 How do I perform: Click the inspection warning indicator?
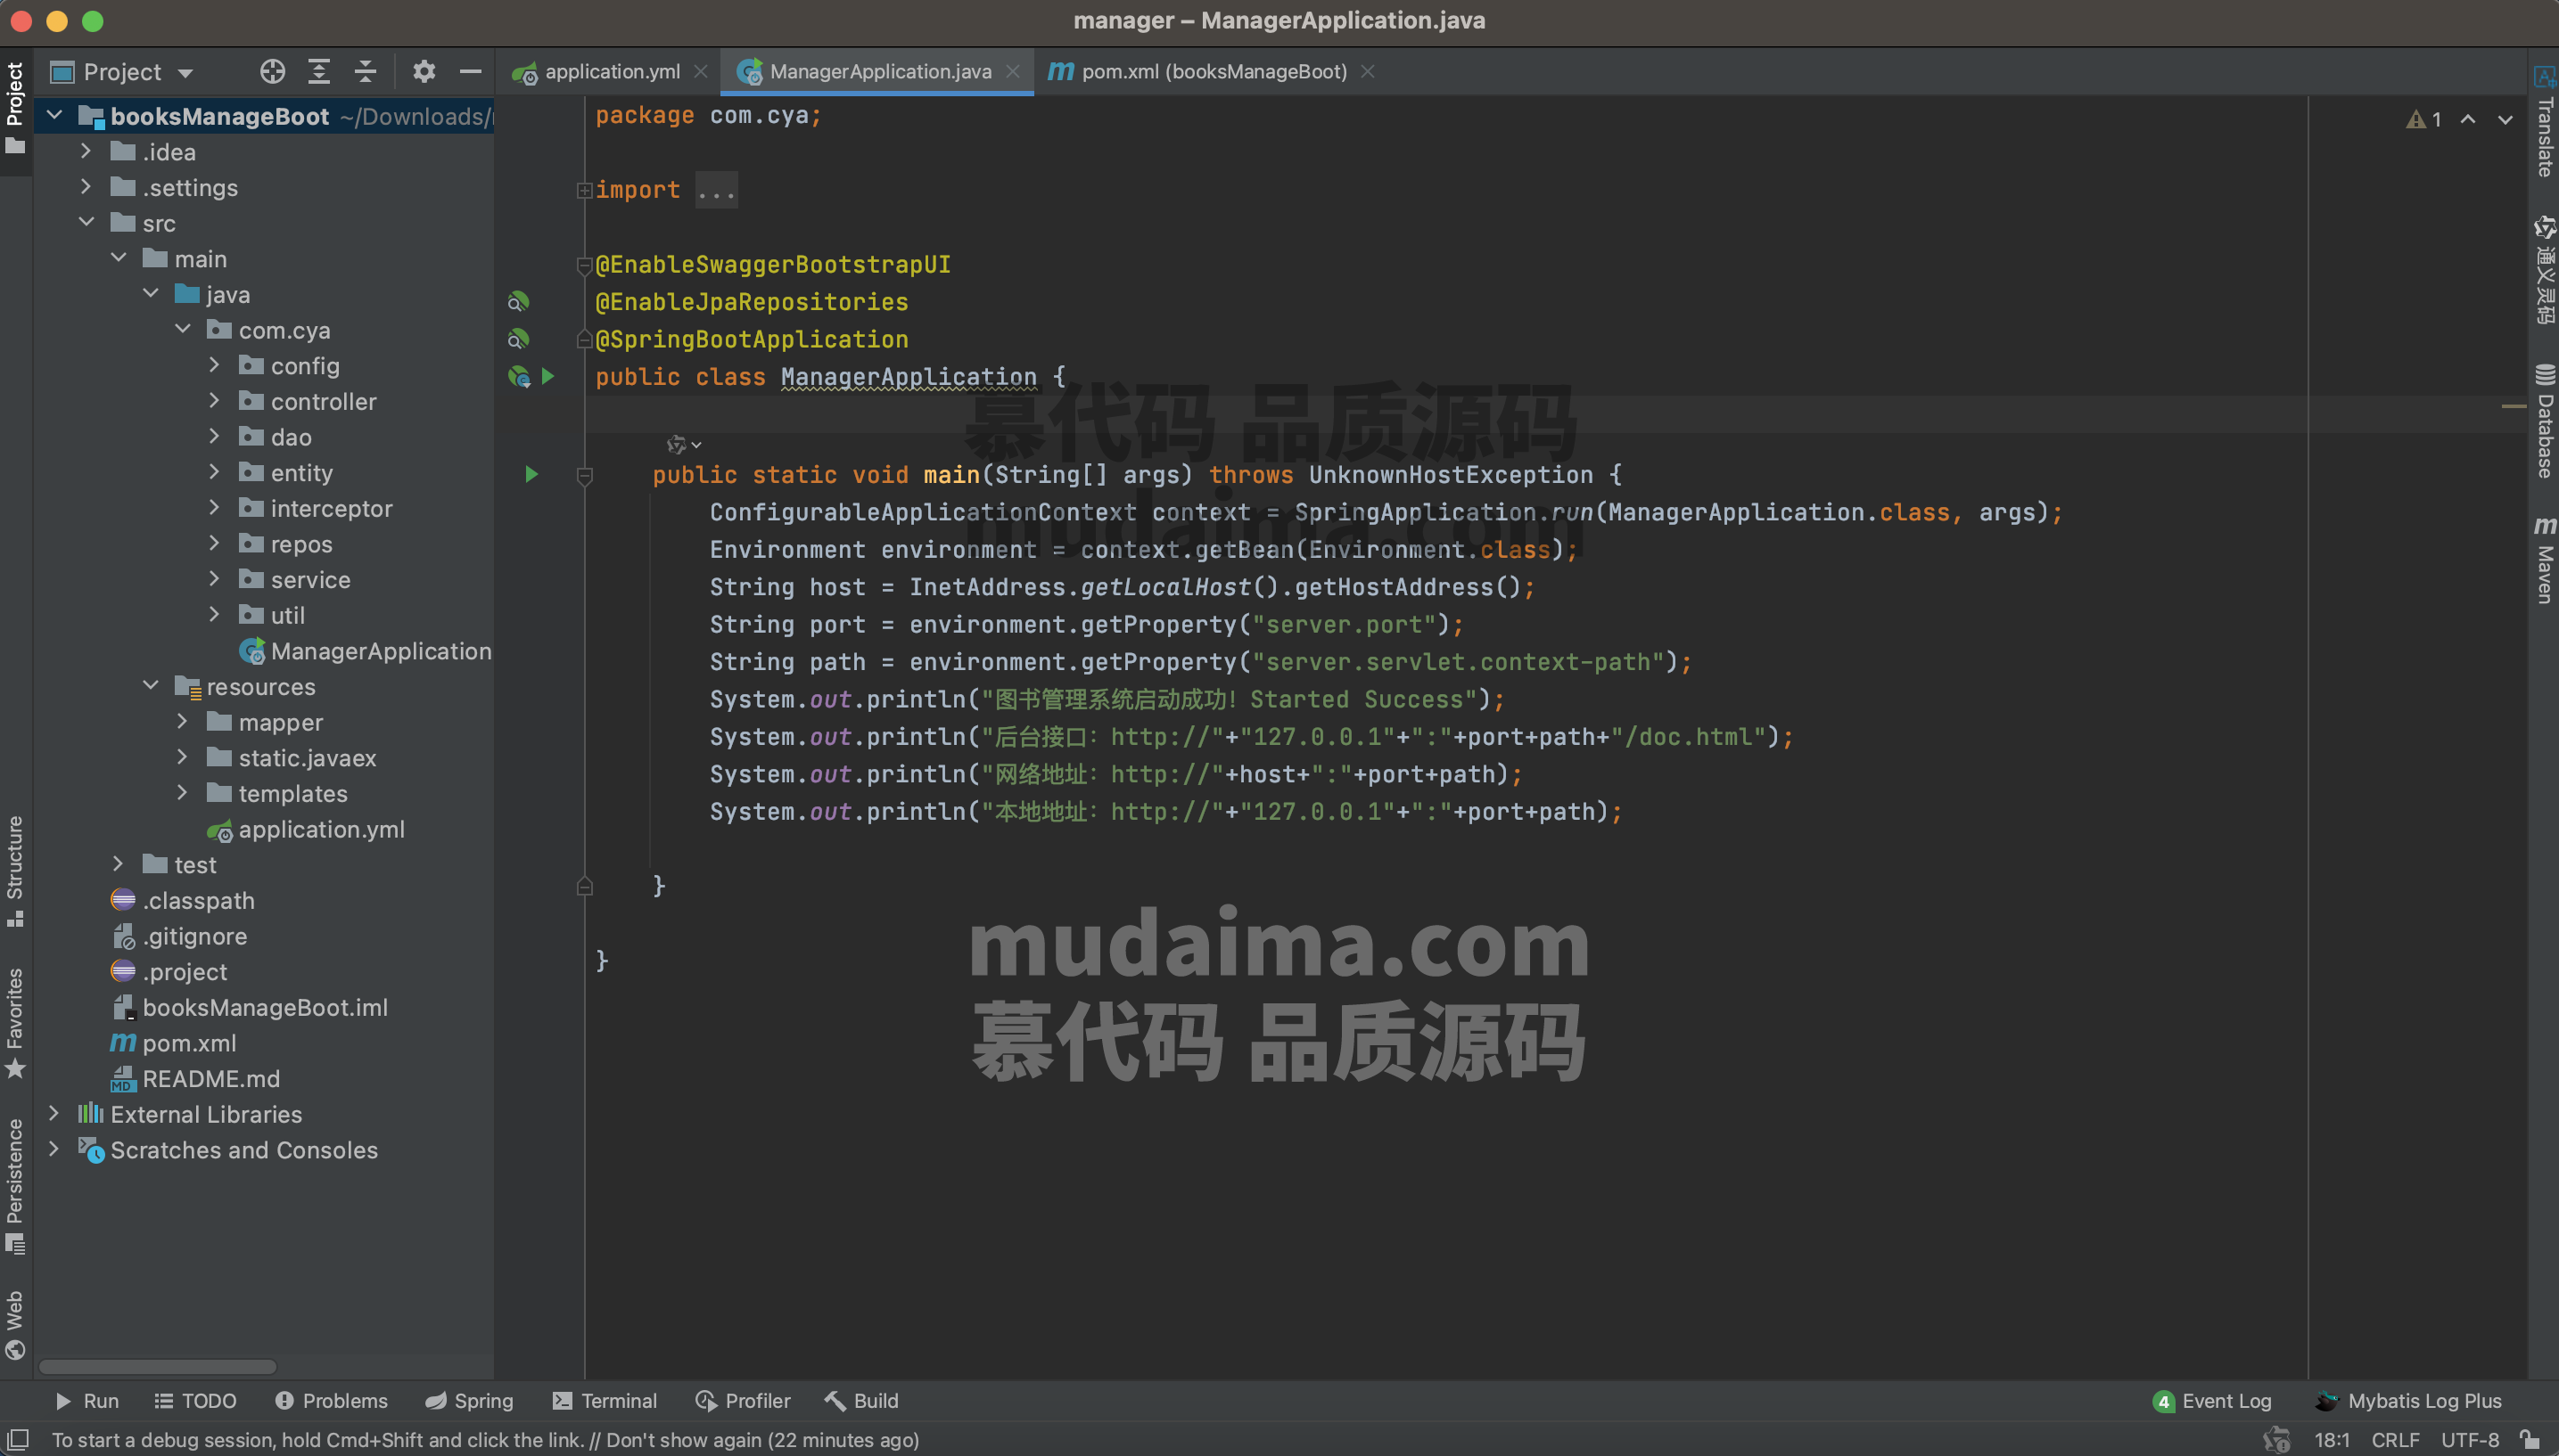pos(2424,119)
